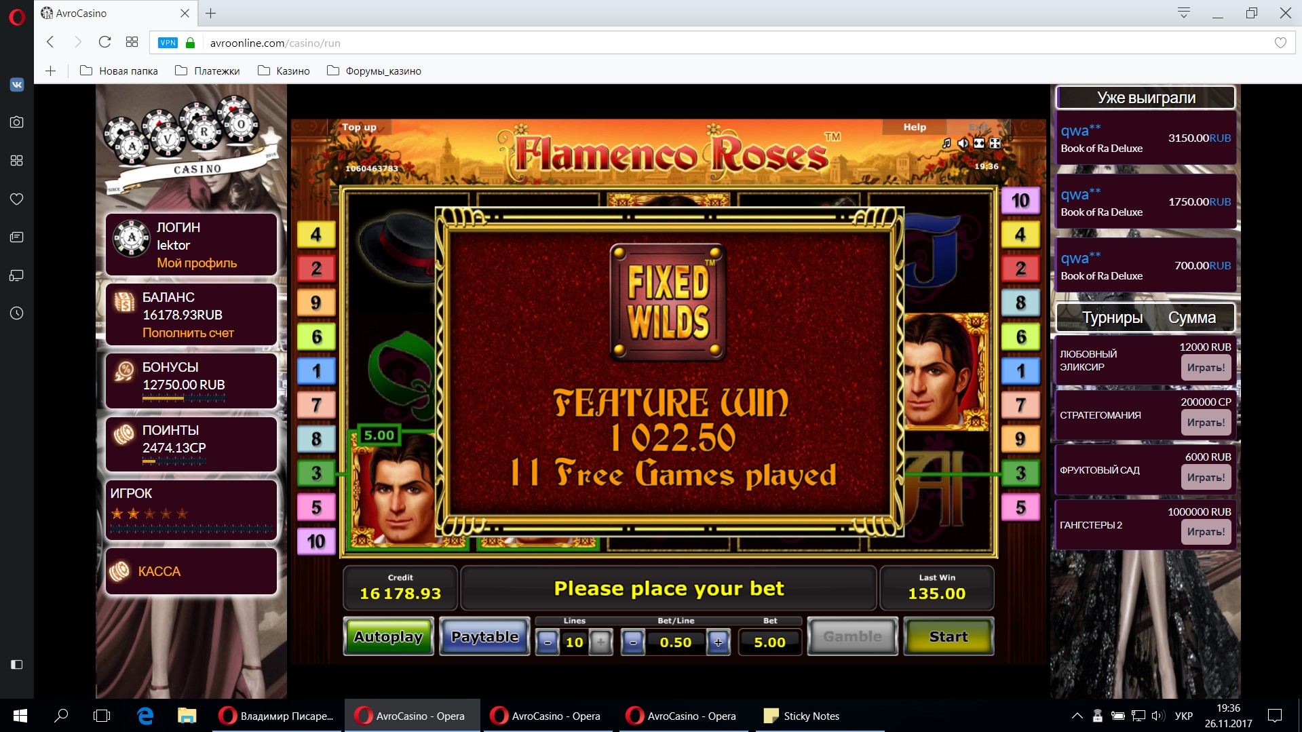Open the game Help menu
Screen dimensions: 1302x732
(915, 127)
